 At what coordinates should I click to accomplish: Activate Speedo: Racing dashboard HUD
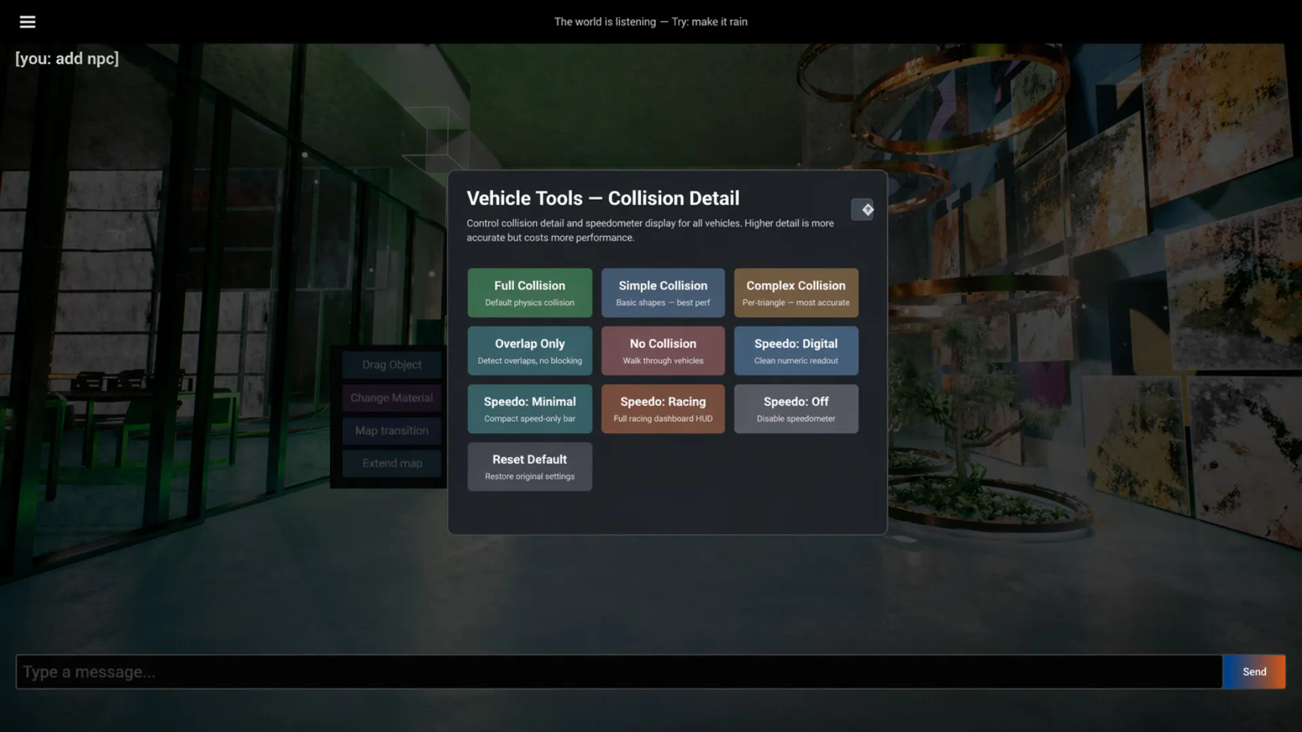coord(663,409)
